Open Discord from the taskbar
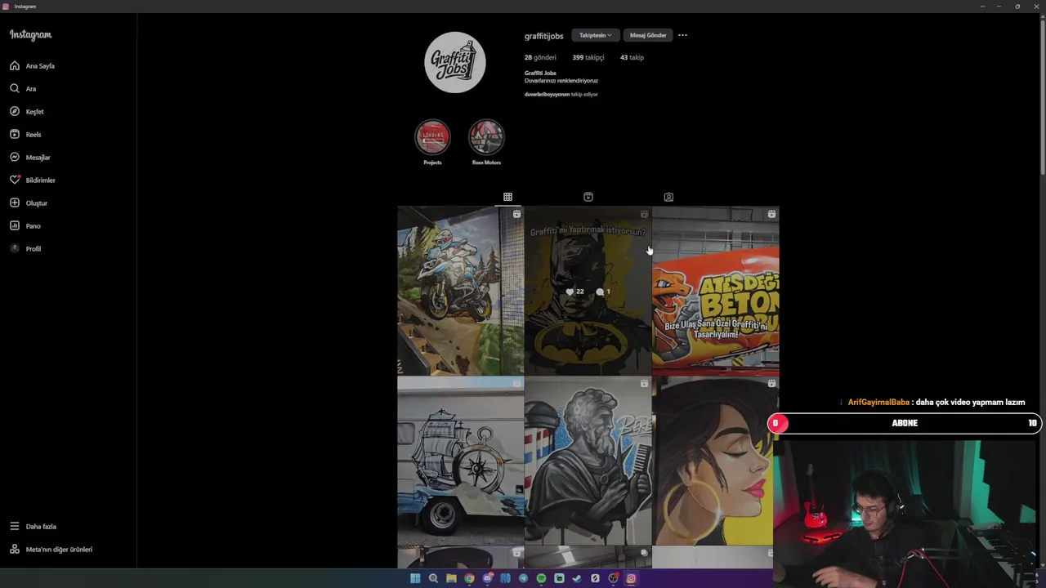Image resolution: width=1046 pixels, height=588 pixels. [x=488, y=578]
